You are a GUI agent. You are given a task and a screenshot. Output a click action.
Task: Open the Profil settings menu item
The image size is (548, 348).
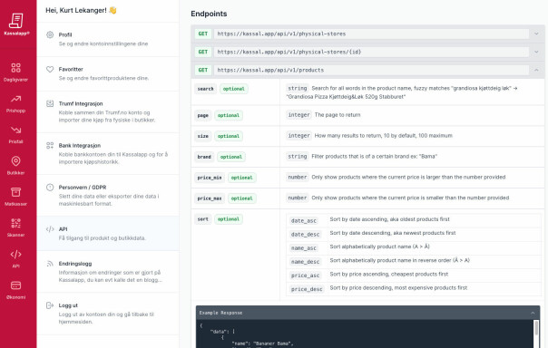108,39
